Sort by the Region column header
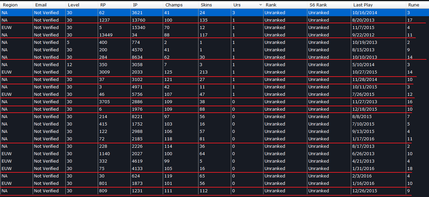The height and width of the screenshot is (197, 429). [x=17, y=5]
